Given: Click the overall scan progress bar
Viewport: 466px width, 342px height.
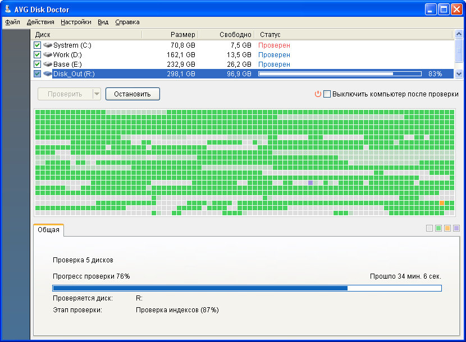Looking at the screenshot, I should click(247, 288).
